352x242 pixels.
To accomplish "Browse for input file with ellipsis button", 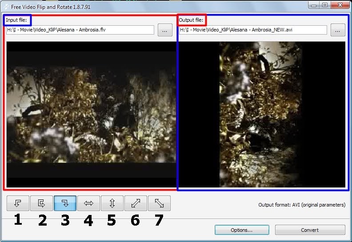I will [x=165, y=30].
